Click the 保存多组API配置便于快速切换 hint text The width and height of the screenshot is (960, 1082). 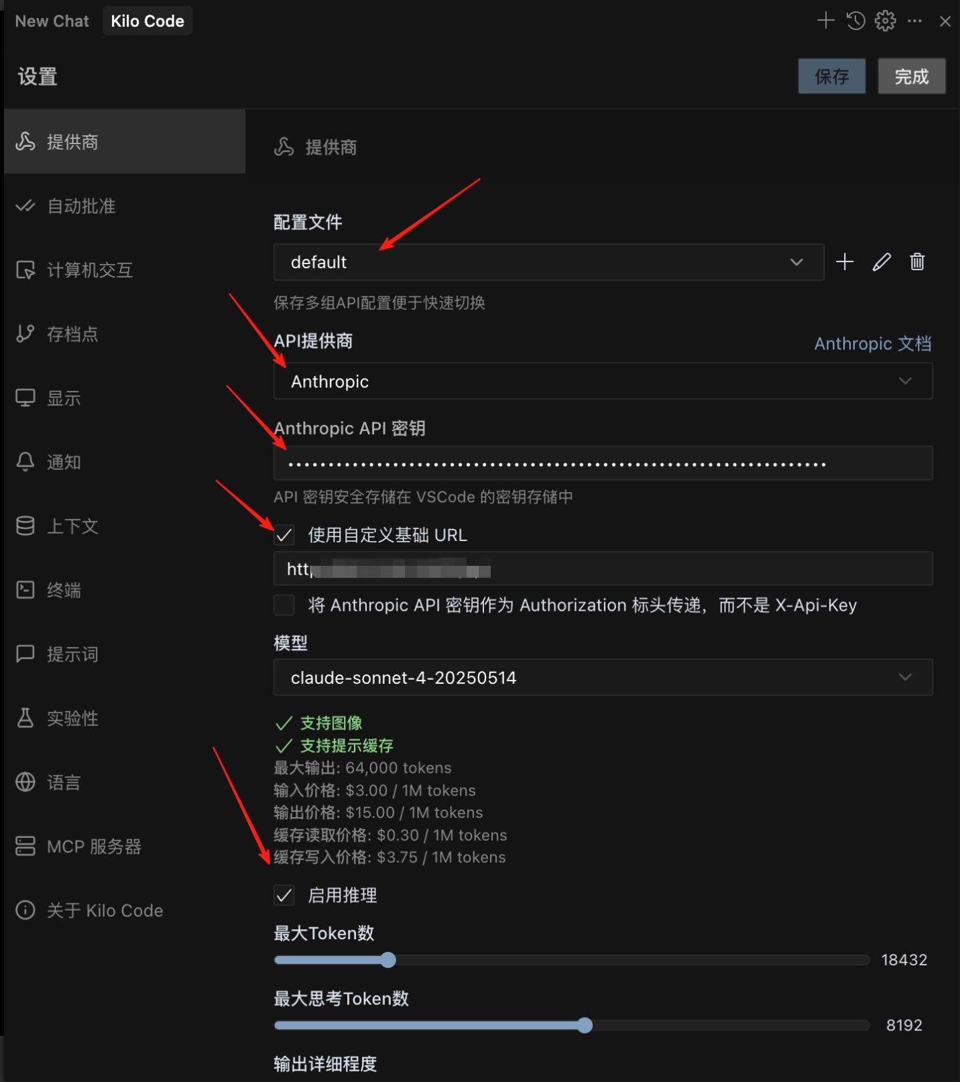(379, 303)
